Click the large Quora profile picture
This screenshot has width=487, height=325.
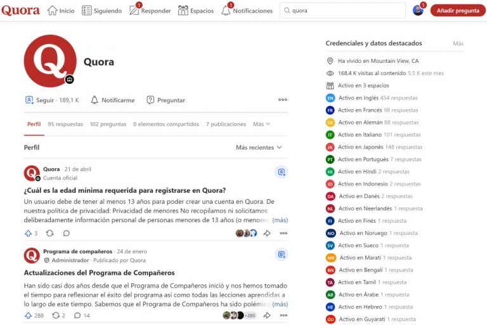pyautogui.click(x=50, y=61)
